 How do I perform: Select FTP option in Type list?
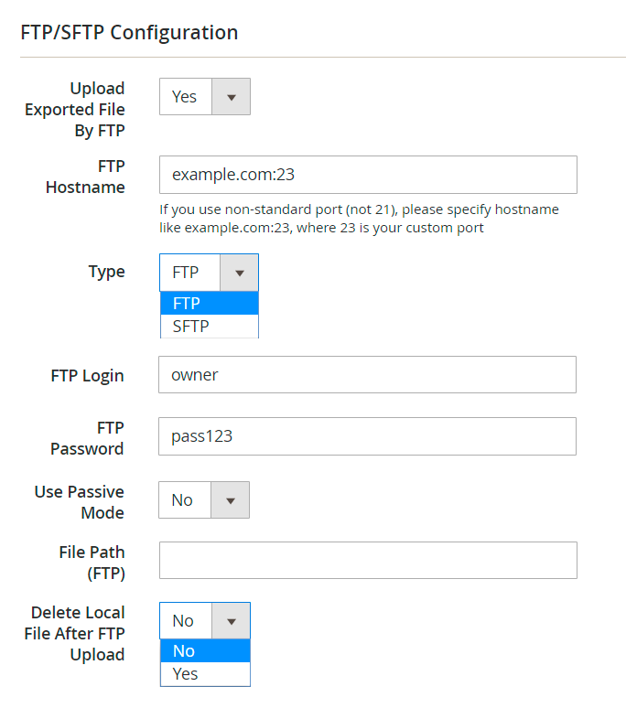tap(209, 304)
